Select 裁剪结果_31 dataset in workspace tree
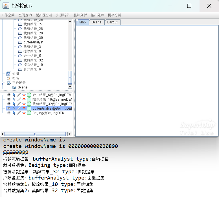Screen dimensions: 219x197 point(33,47)
